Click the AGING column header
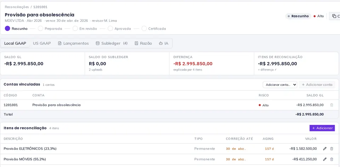340x167 pixels. tap(268, 139)
